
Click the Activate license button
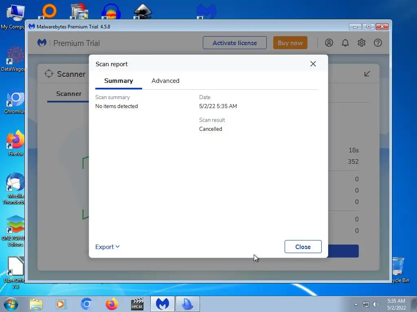[x=235, y=43]
